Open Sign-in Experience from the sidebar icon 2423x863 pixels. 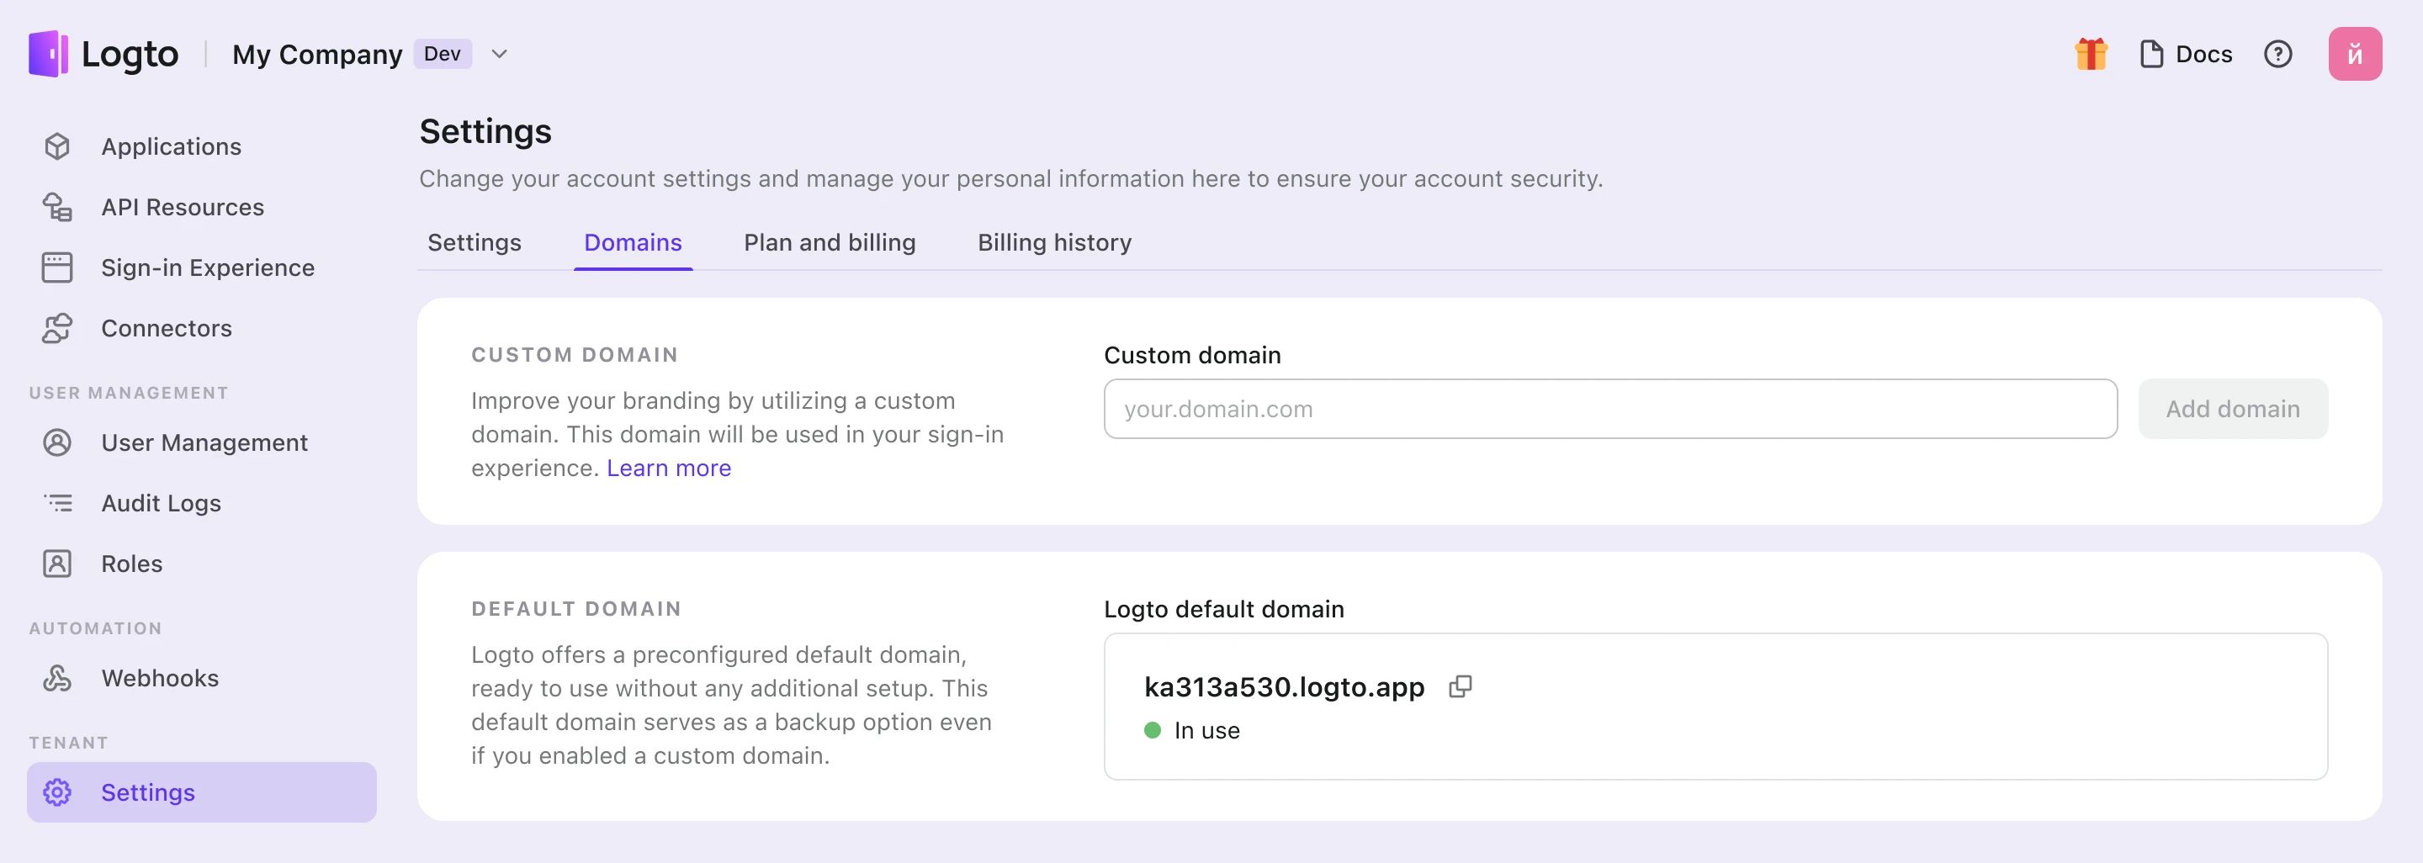pyautogui.click(x=57, y=267)
